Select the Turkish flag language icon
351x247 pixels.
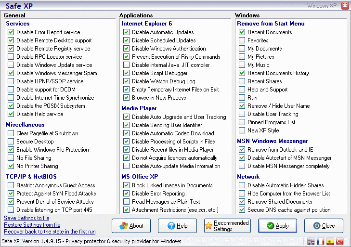(340, 241)
